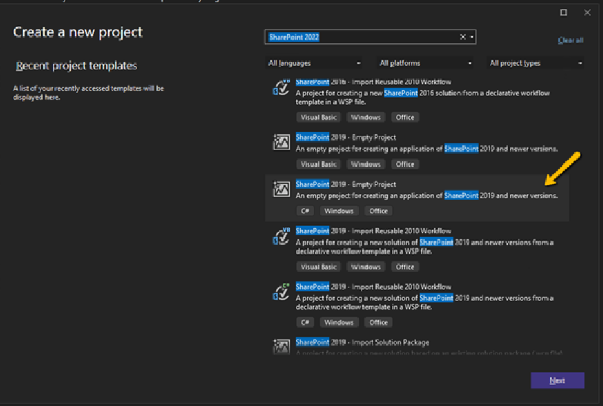Click the Recent project templates heading

coord(77,66)
